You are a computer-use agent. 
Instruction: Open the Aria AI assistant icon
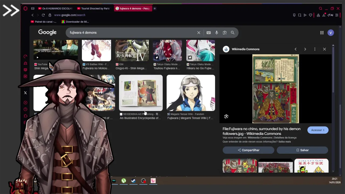(330, 15)
